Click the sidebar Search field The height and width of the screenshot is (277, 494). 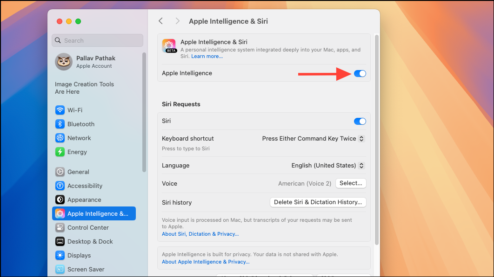[97, 40]
